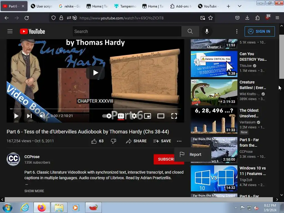Switch to the Add-ons Manager tab

pyautogui.click(x=181, y=6)
